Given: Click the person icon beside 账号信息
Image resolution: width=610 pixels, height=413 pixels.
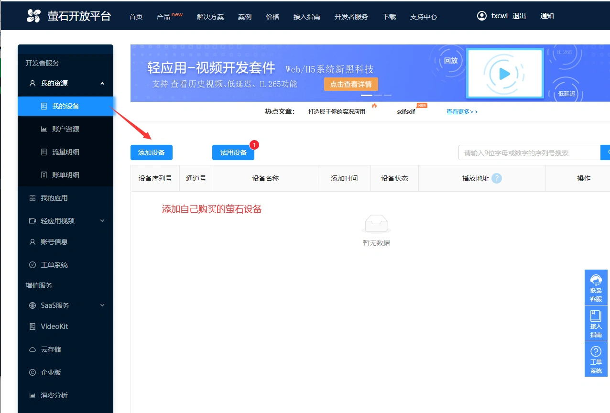Looking at the screenshot, I should coord(33,242).
